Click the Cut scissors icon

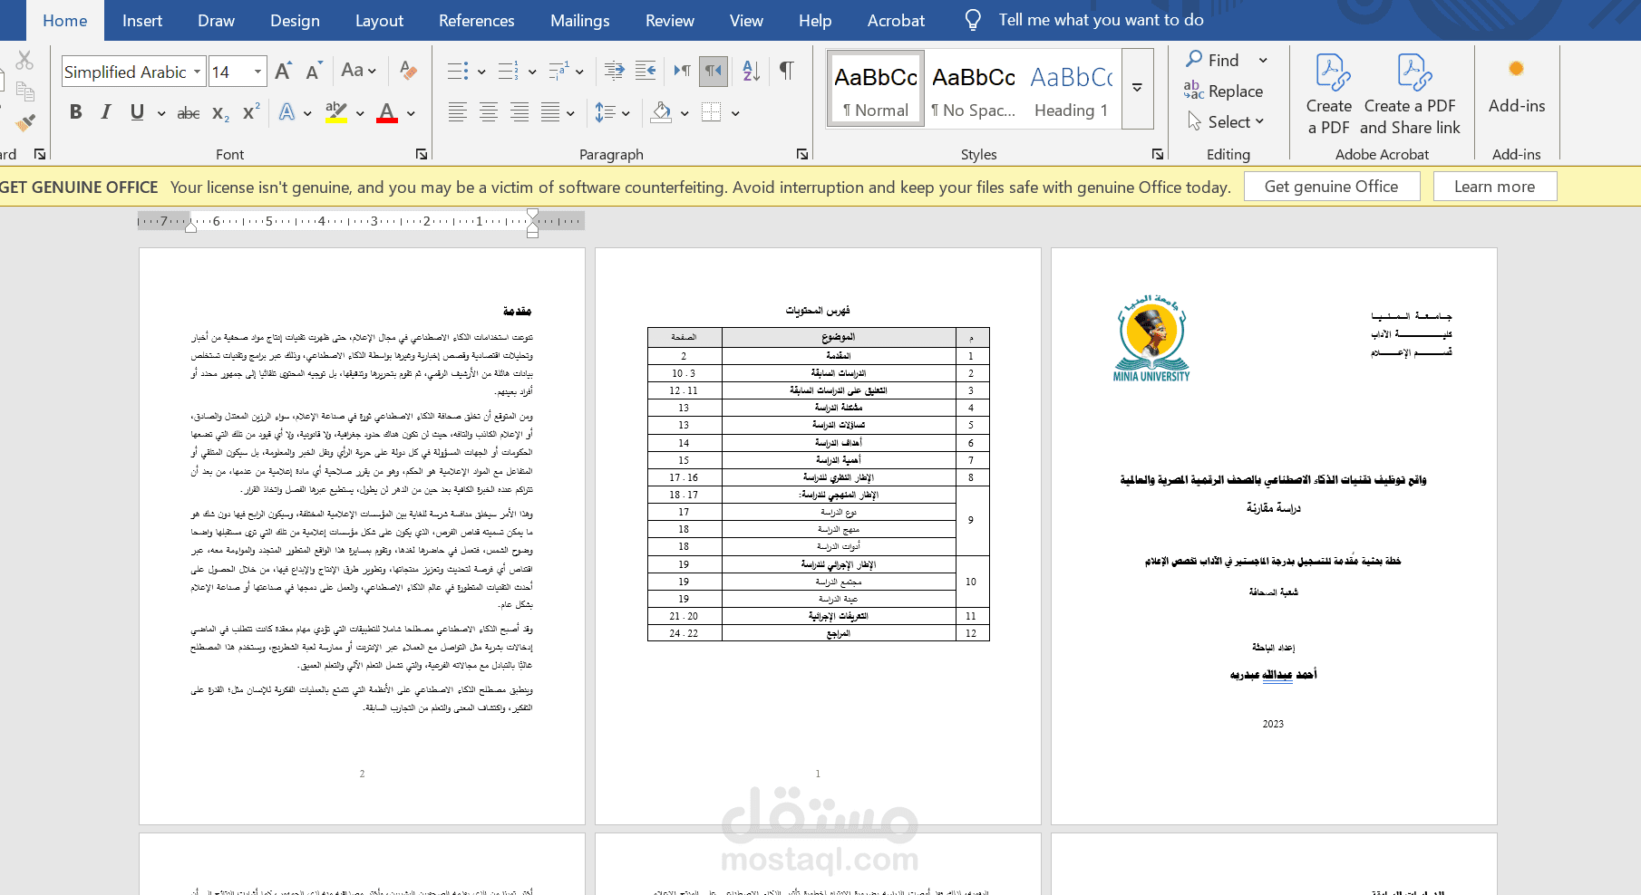pyautogui.click(x=24, y=60)
